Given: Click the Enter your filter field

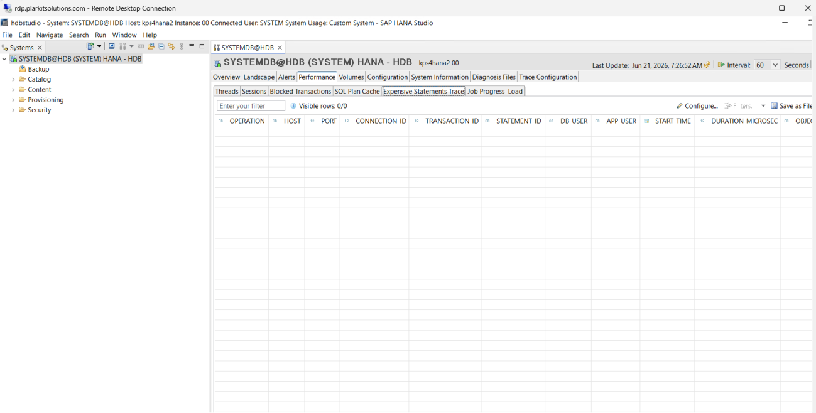Looking at the screenshot, I should (x=251, y=106).
